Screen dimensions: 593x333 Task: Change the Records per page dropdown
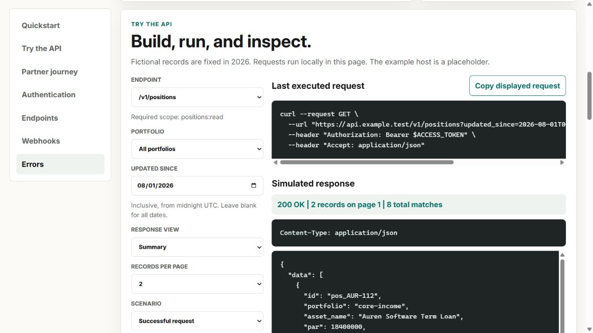[x=197, y=284]
